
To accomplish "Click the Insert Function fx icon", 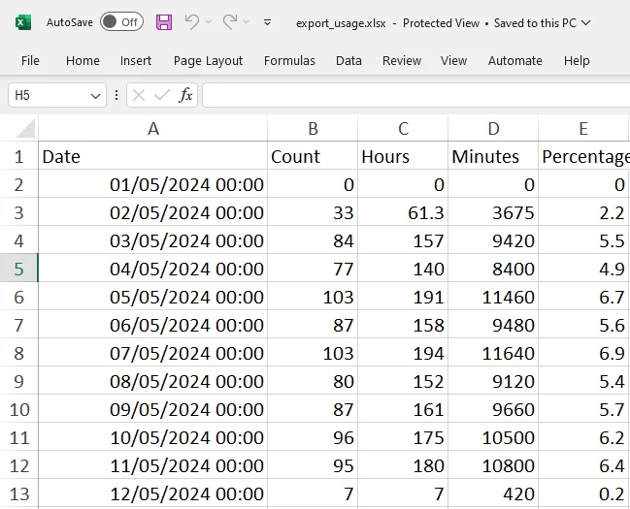I will click(185, 95).
